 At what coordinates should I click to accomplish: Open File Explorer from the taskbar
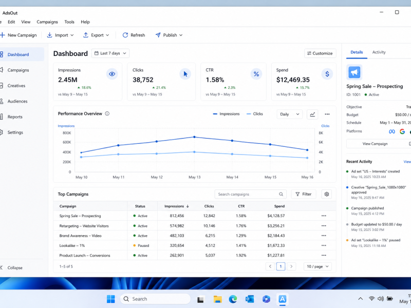click(x=217, y=299)
